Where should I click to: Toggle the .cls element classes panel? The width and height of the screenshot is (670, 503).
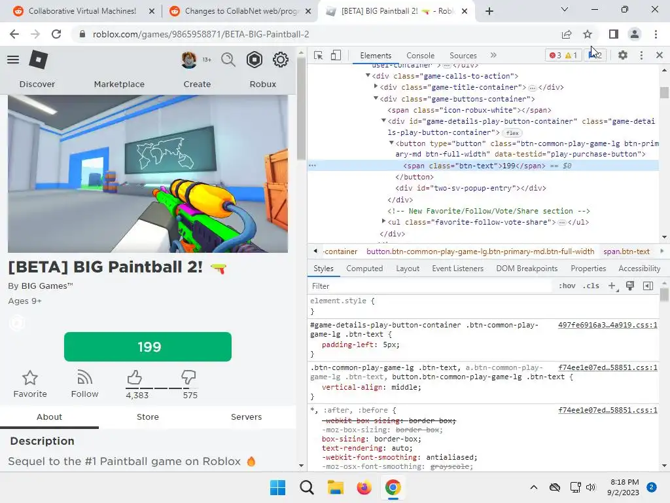point(591,286)
